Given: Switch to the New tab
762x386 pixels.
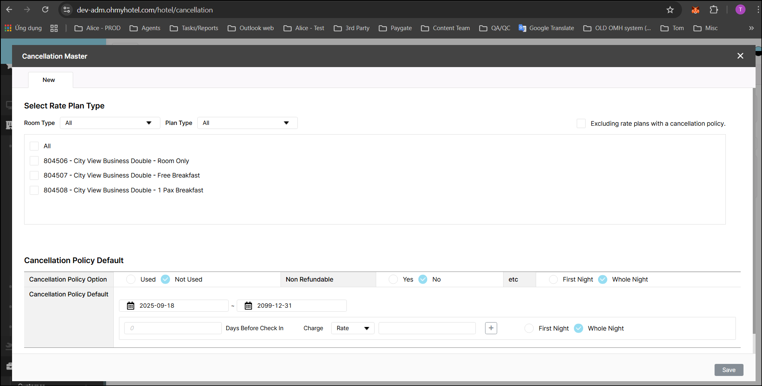Looking at the screenshot, I should (x=49, y=80).
